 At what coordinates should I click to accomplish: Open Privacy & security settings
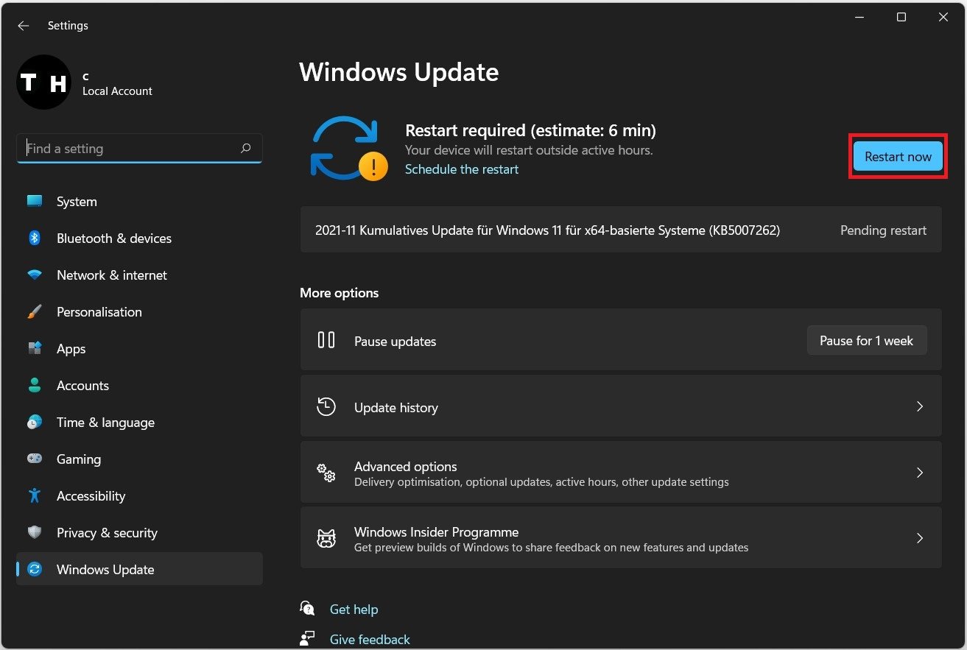(139, 533)
